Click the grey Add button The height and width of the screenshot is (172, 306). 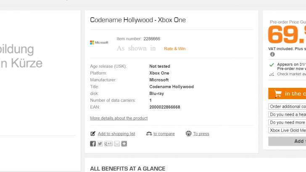(287, 141)
